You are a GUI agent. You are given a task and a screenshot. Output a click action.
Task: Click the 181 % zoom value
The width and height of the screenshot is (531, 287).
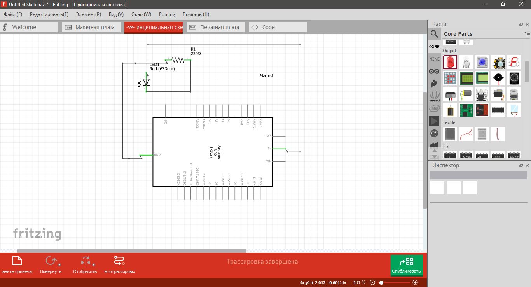[x=359, y=282]
